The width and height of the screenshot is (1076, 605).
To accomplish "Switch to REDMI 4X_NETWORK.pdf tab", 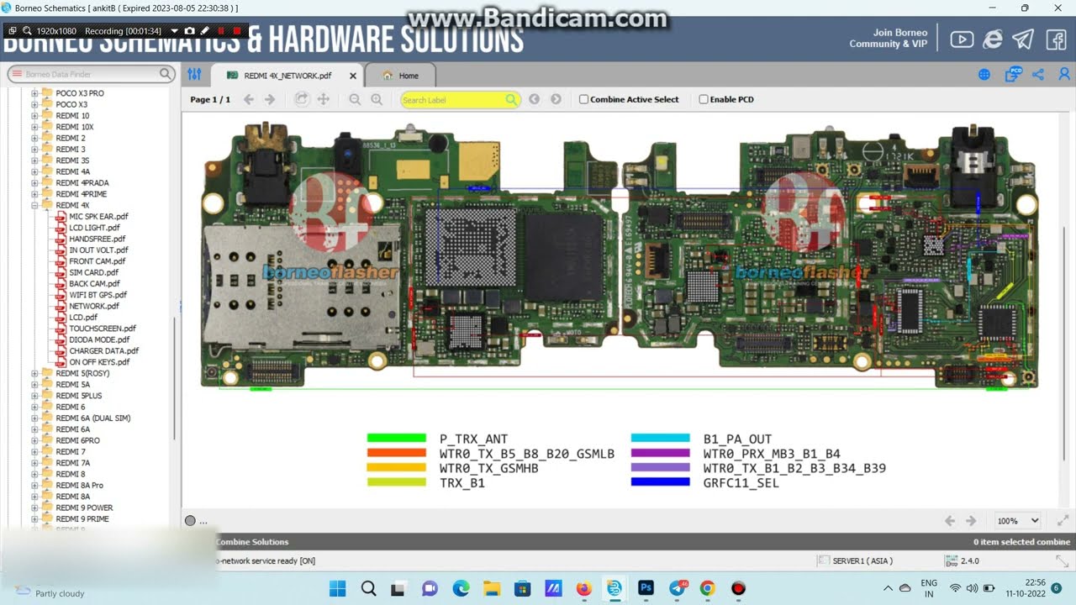I will point(287,76).
